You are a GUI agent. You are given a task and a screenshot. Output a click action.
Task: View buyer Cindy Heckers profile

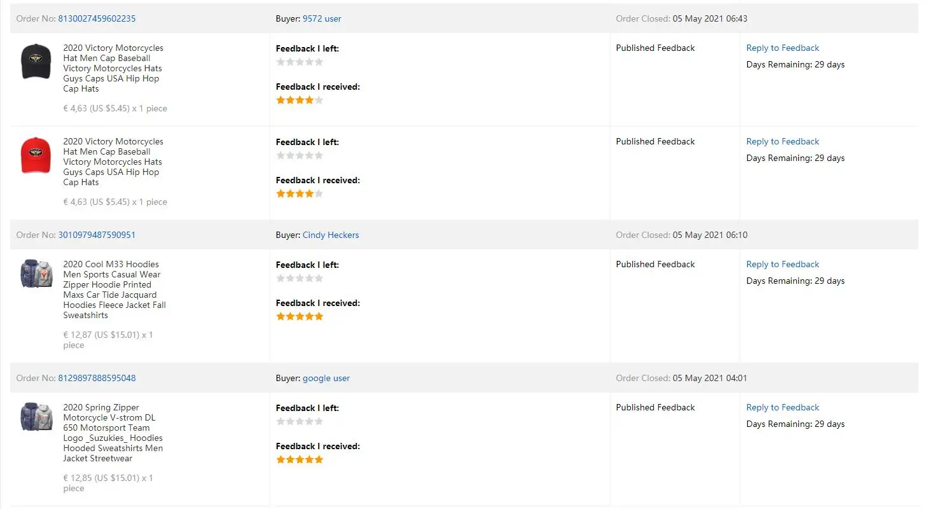tap(331, 235)
